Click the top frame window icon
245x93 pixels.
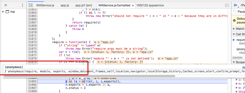click(7, 12)
